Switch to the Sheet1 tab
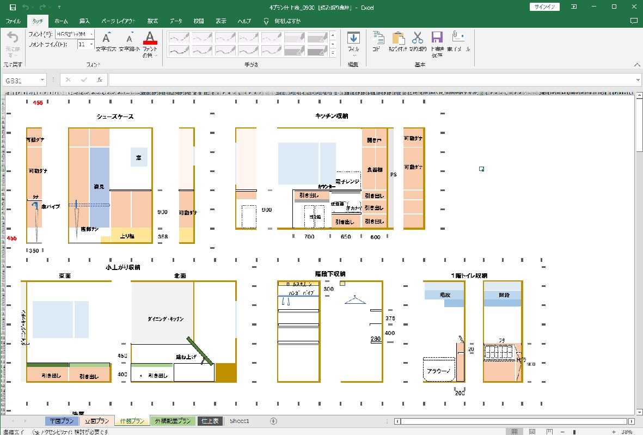The height and width of the screenshot is (435, 643). coord(240,421)
